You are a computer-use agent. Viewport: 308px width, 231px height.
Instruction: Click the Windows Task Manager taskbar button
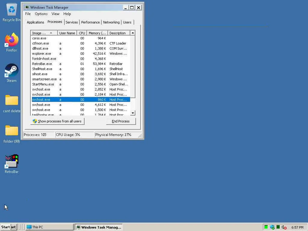click(x=99, y=227)
